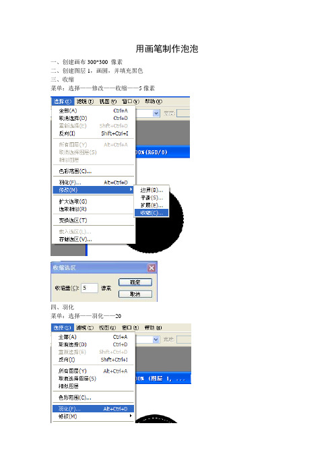
Task: Open 帮助(H) menu bar item, lower screenshot
Action: click(x=153, y=327)
